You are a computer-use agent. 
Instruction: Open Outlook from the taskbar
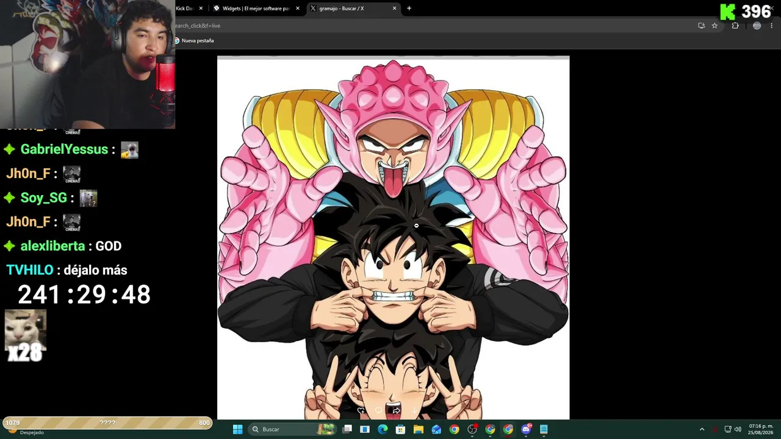coord(436,429)
